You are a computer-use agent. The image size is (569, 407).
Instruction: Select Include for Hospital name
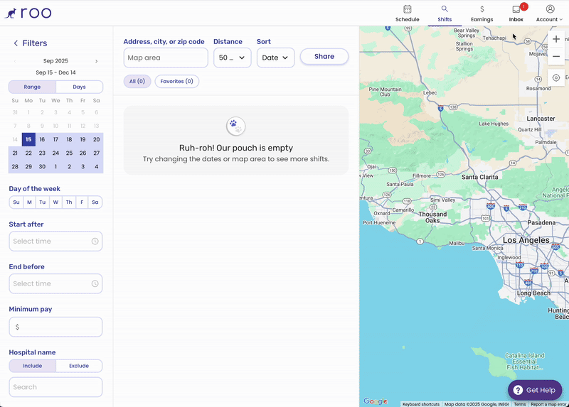[x=32, y=366]
